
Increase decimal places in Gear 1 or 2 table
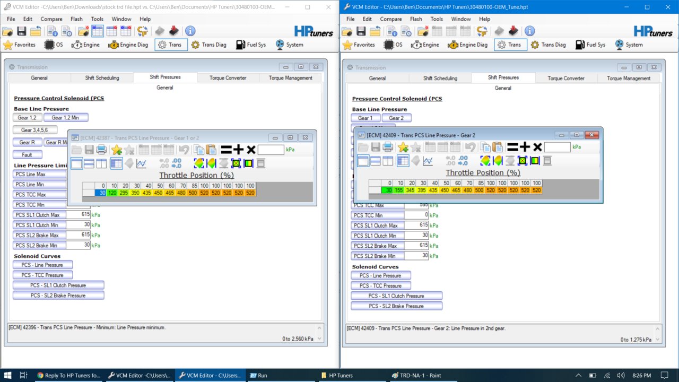pos(177,163)
